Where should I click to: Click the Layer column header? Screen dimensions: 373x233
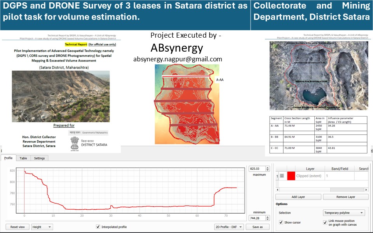[310, 169]
